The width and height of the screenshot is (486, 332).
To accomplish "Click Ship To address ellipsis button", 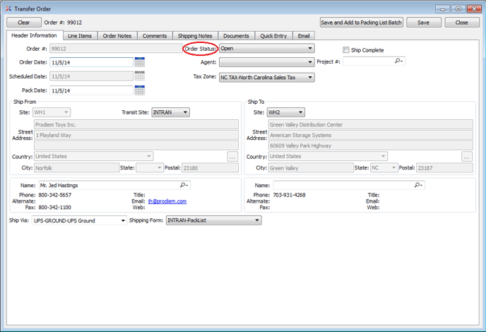I will [x=466, y=157].
